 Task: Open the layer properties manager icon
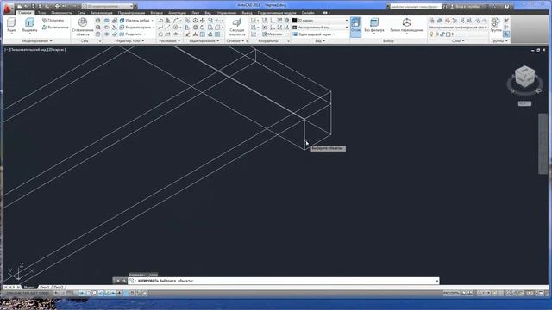(x=431, y=21)
